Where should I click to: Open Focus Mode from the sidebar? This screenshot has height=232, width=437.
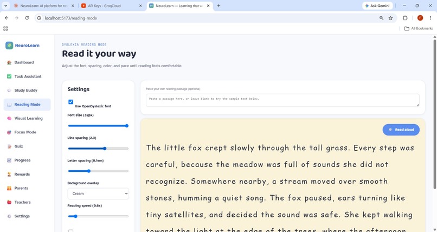pyautogui.click(x=27, y=132)
